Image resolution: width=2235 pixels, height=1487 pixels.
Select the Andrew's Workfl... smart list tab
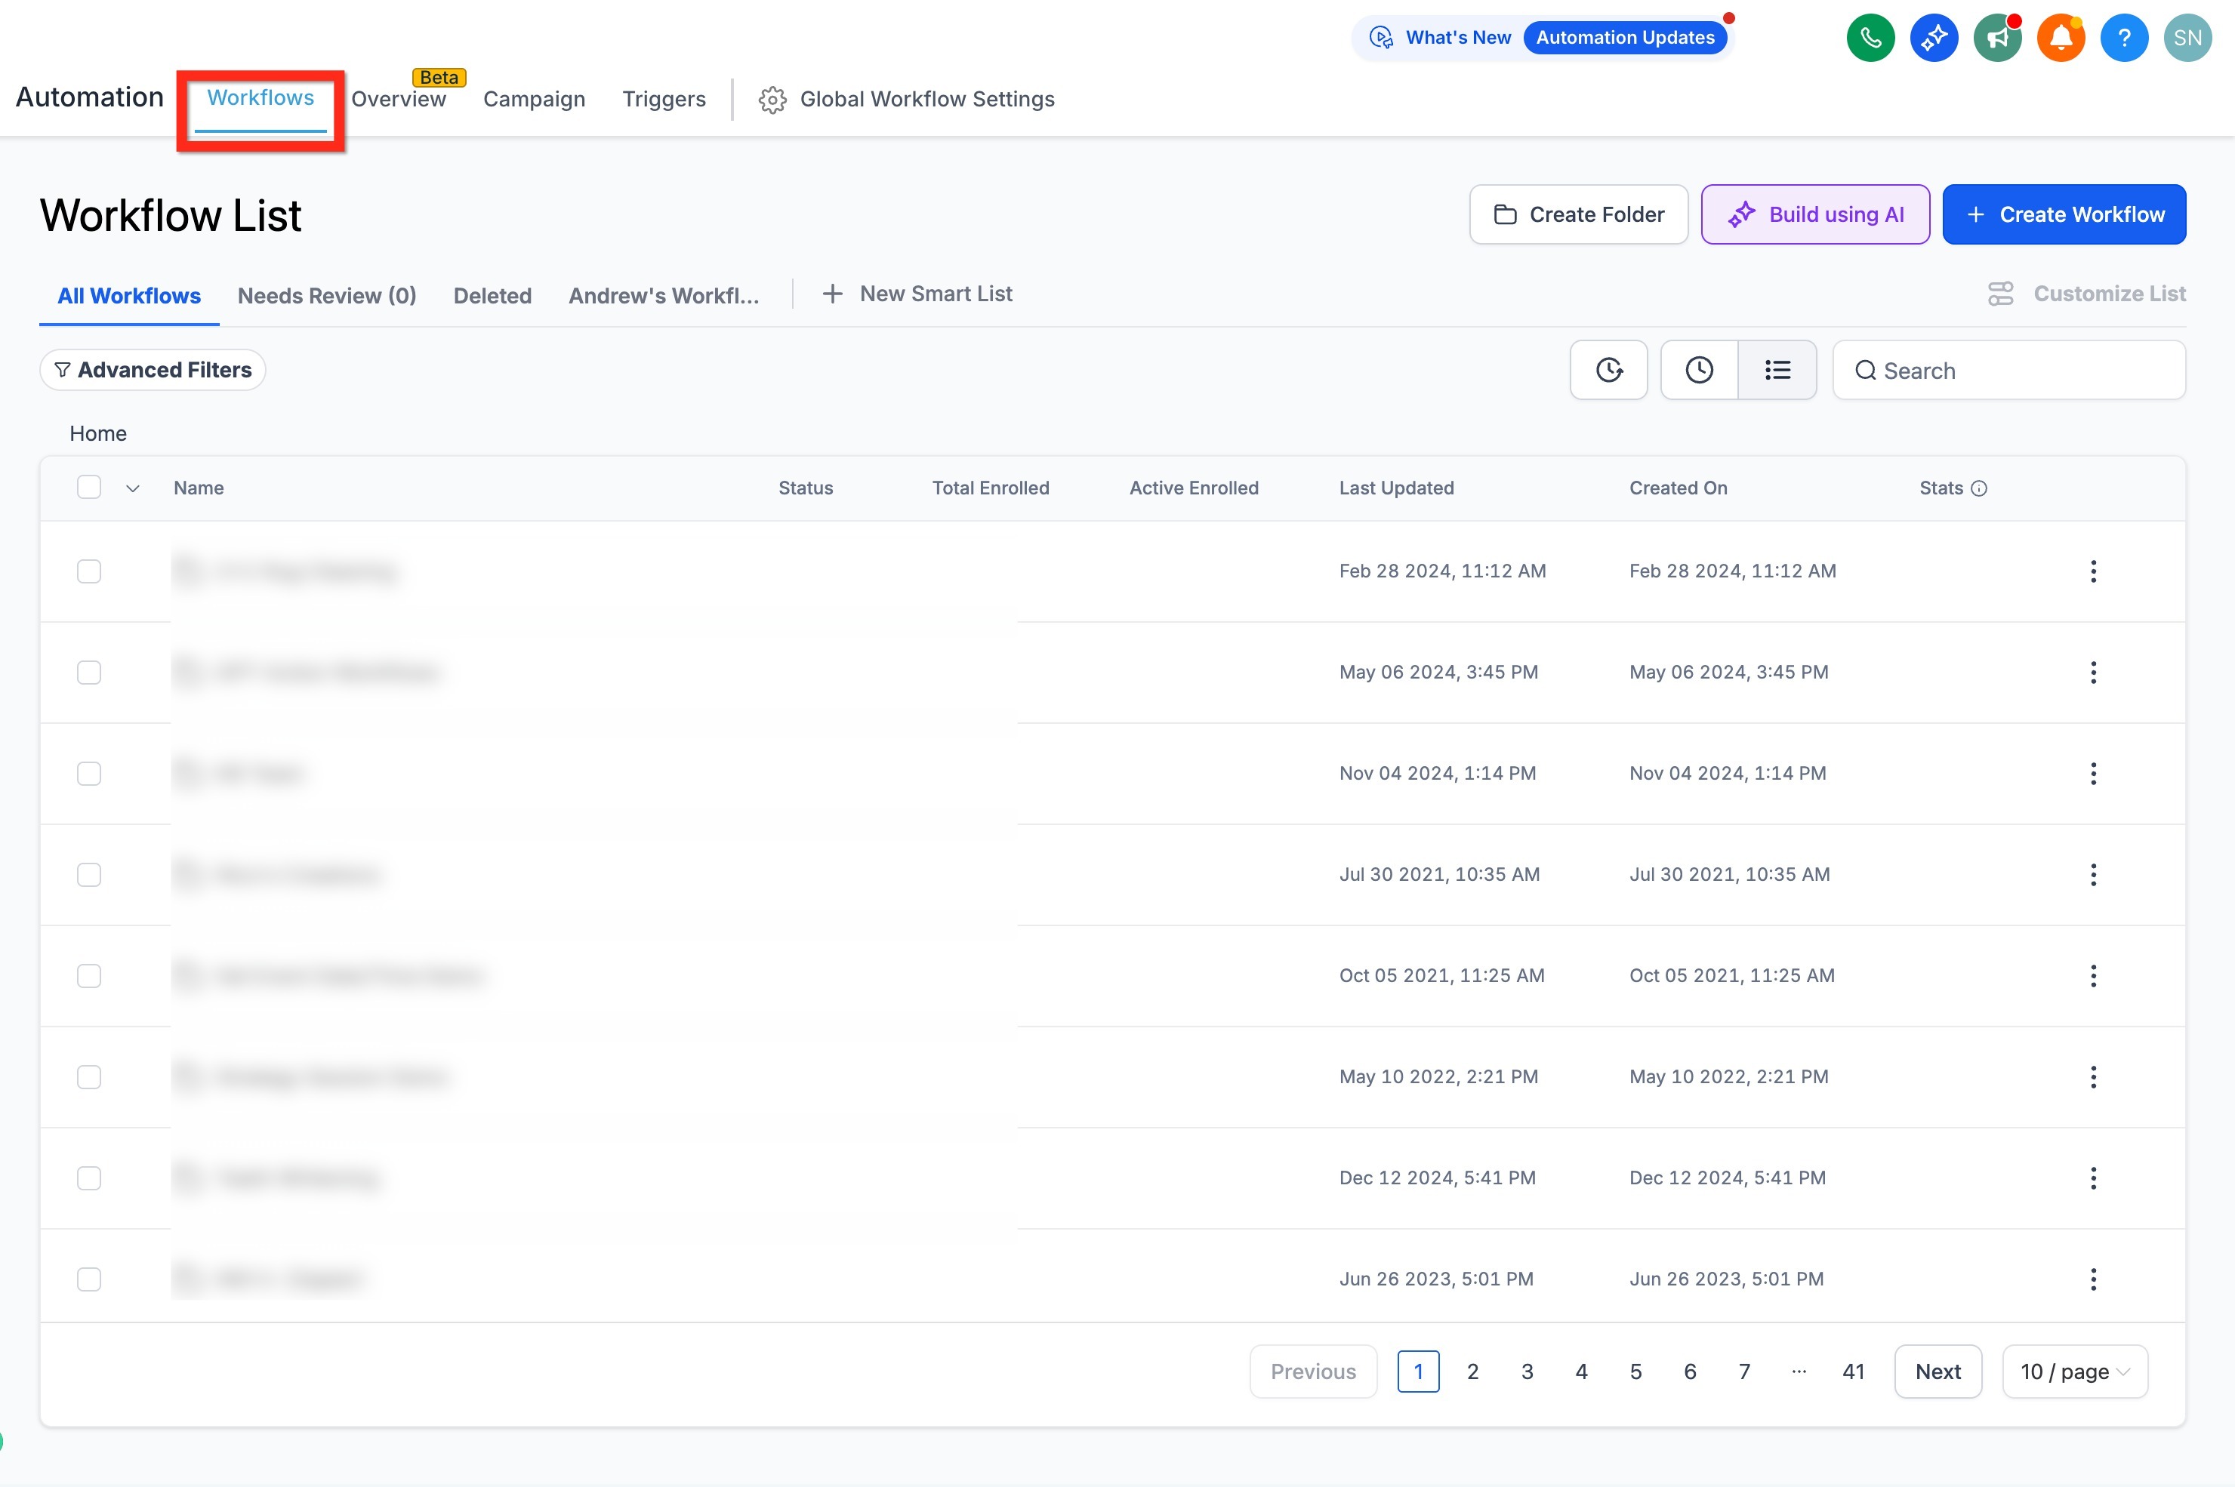(x=664, y=296)
